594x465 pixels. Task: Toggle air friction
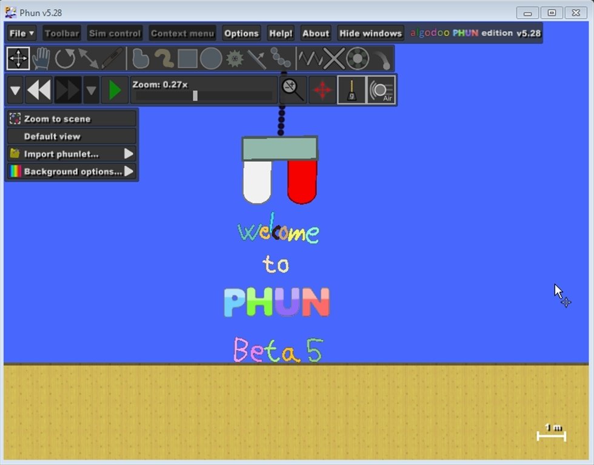(381, 90)
